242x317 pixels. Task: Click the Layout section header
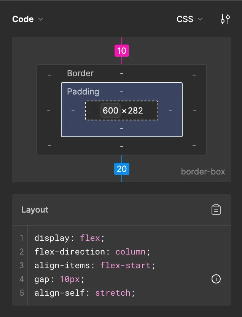tap(35, 210)
